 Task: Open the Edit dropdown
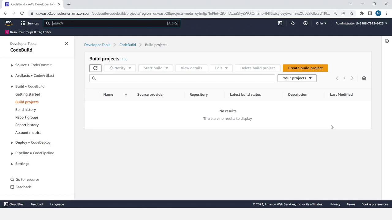pyautogui.click(x=221, y=68)
